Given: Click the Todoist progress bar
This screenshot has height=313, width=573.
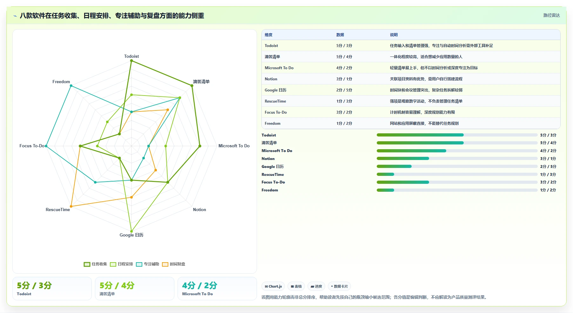Looking at the screenshot, I should click(457, 135).
